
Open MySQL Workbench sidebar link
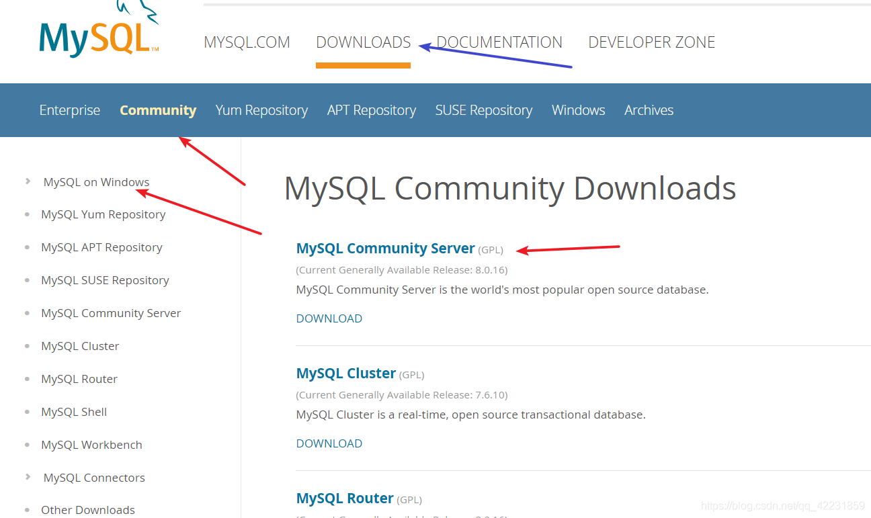[x=91, y=445]
